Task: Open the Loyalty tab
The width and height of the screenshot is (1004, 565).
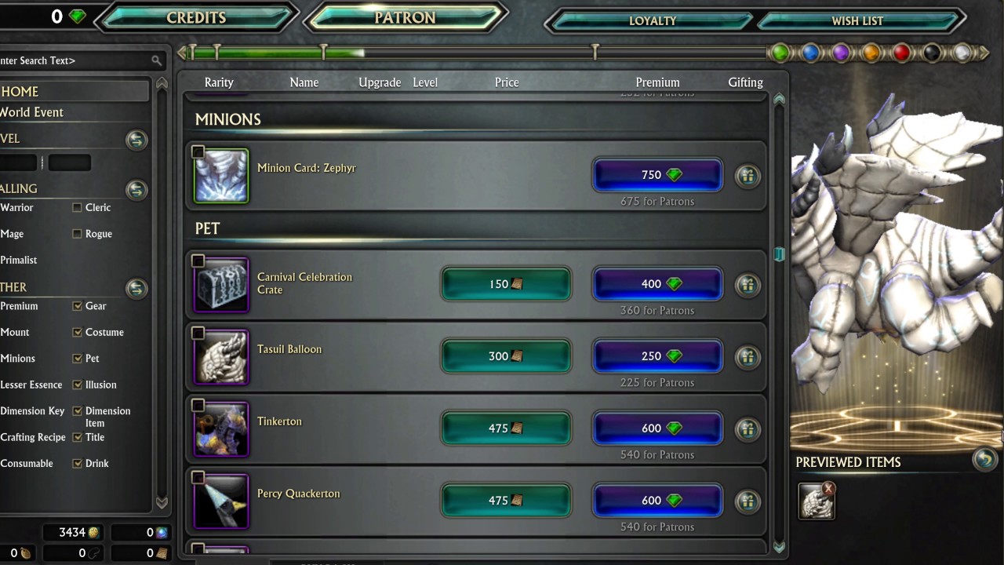Action: click(x=653, y=21)
